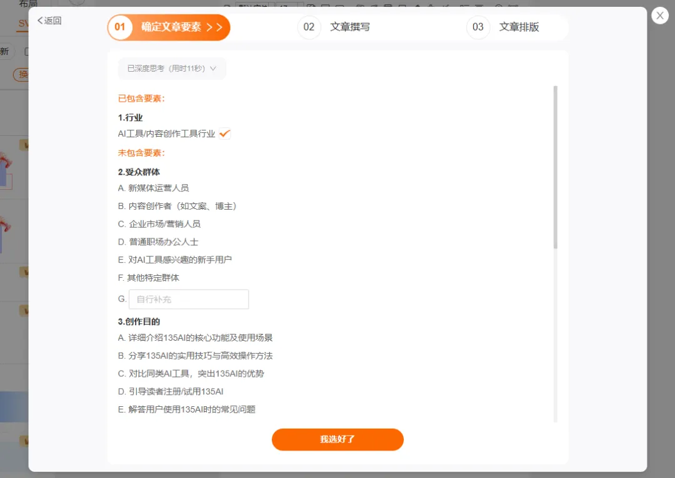The image size is (675, 478).
Task: Choose option A. 新媒体运营人员
Action: [x=153, y=188]
